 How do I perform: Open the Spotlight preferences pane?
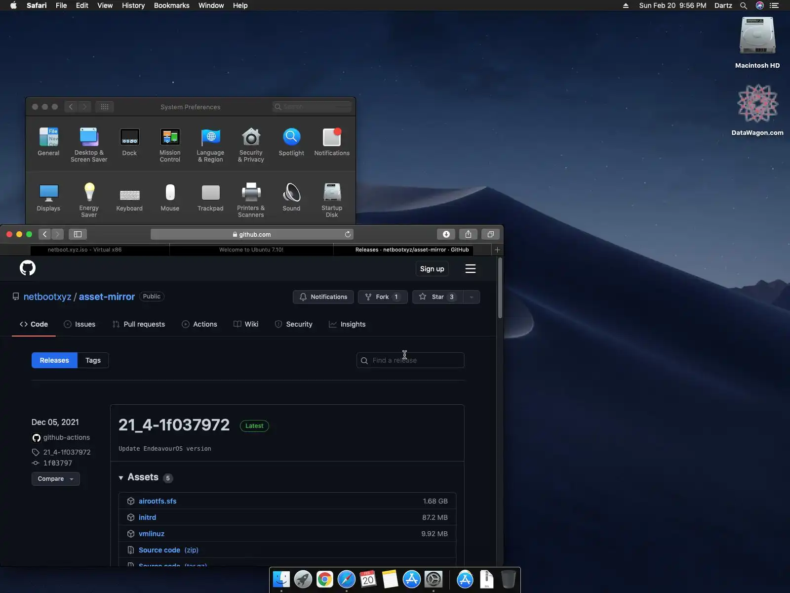tap(291, 142)
